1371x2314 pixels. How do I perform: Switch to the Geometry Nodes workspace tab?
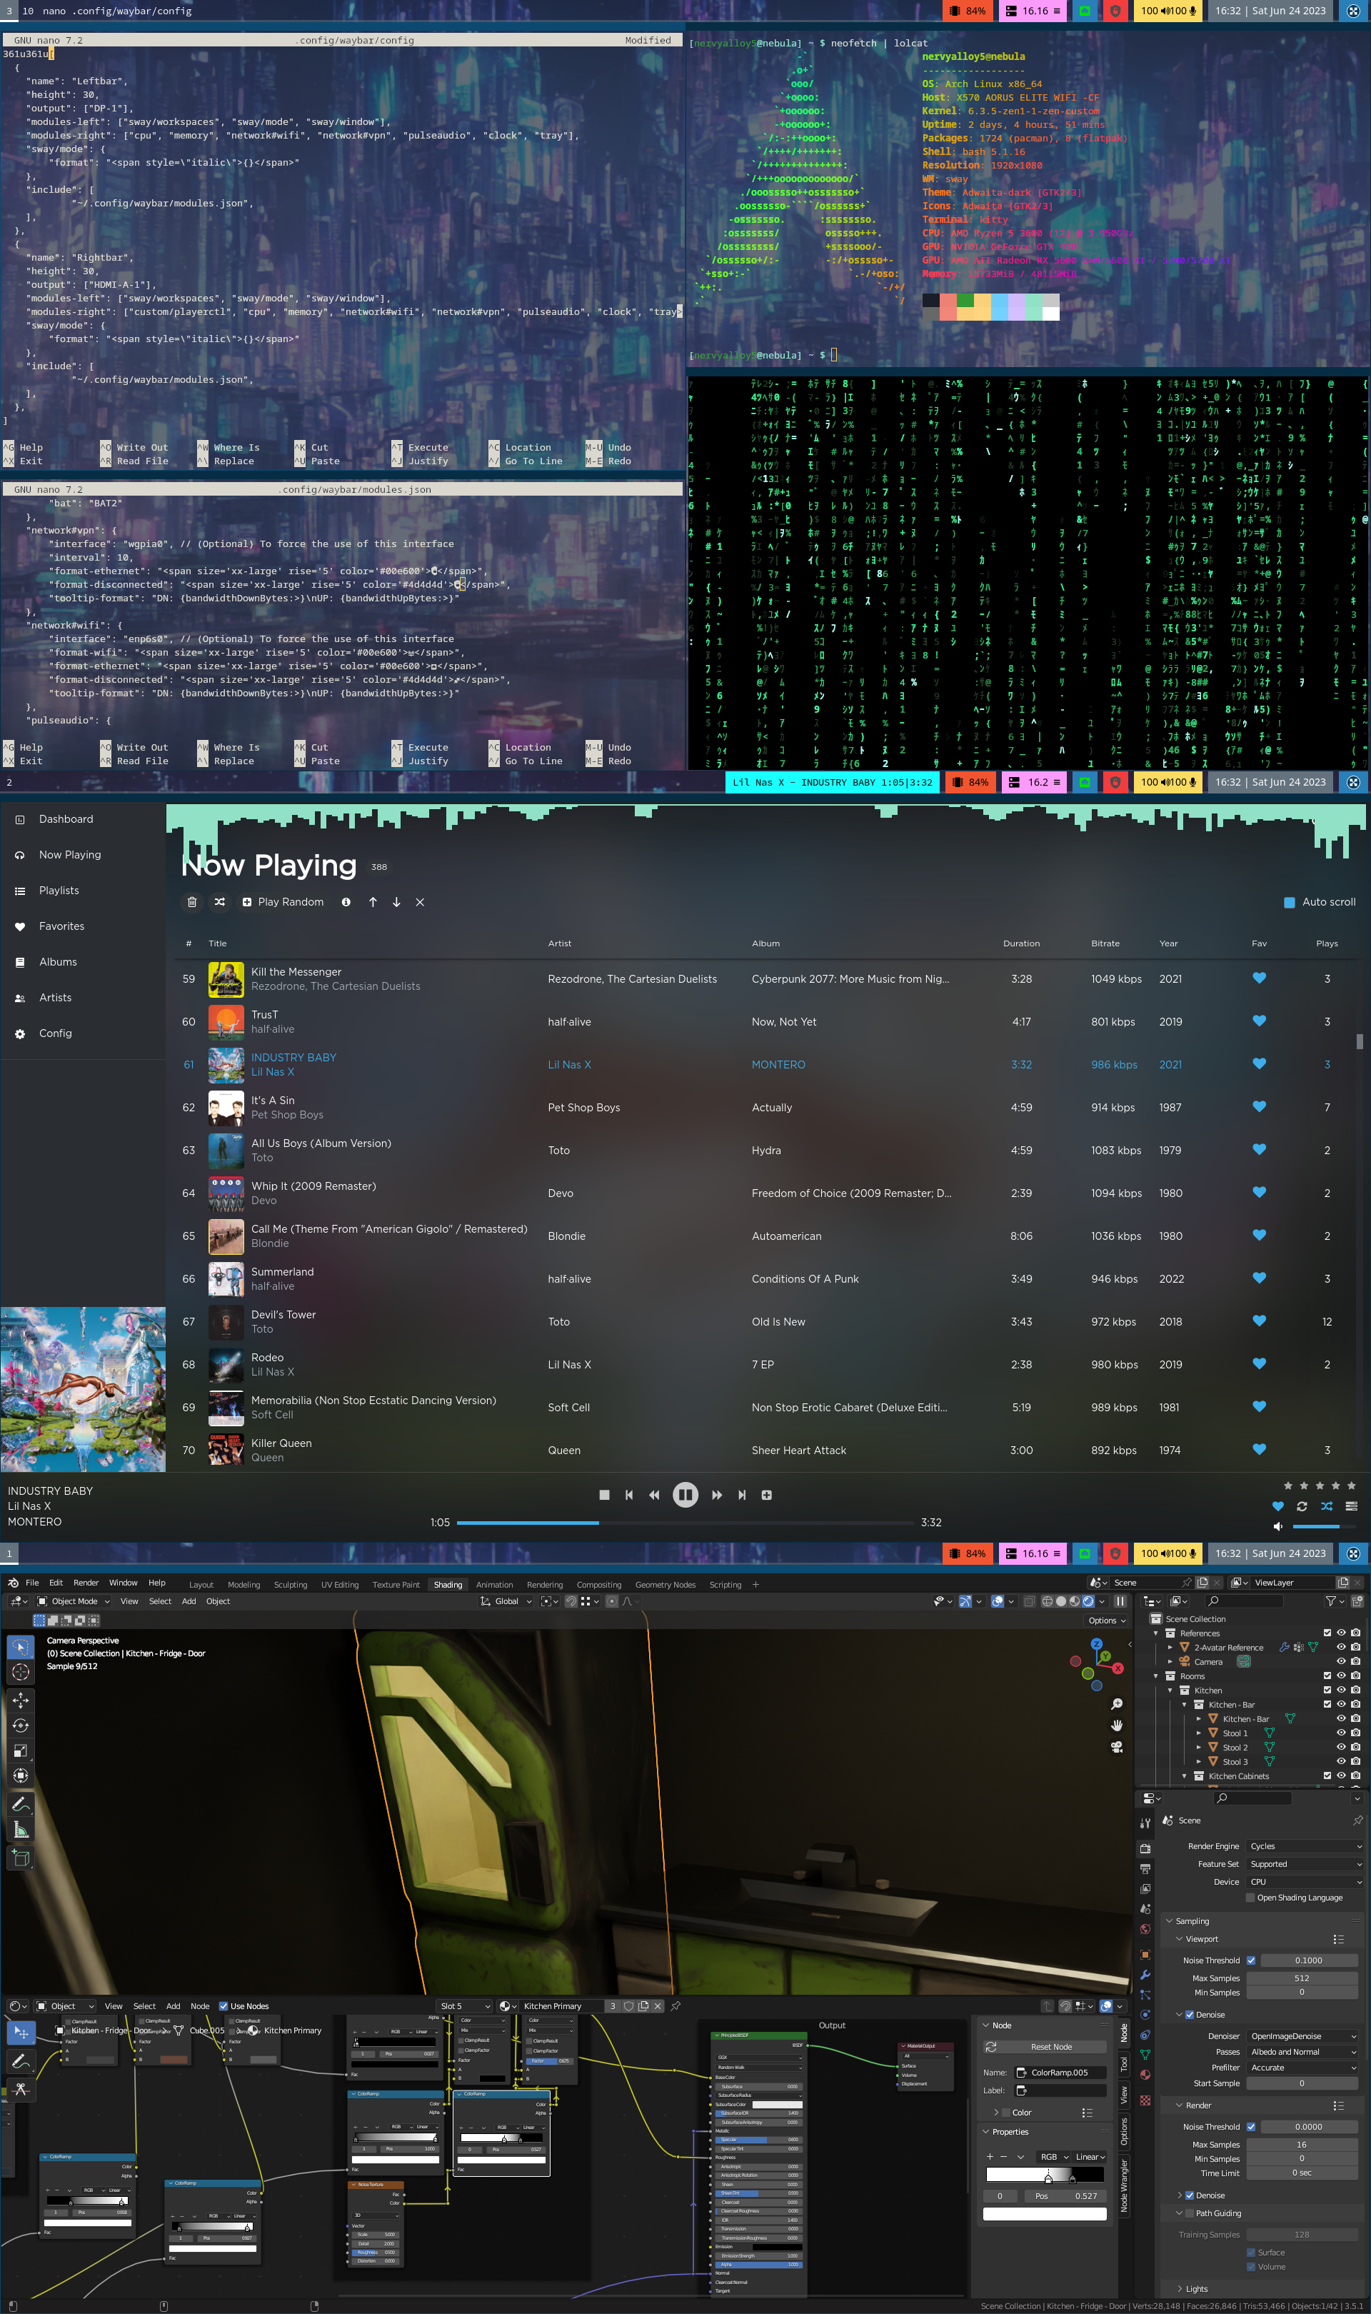pos(666,1584)
